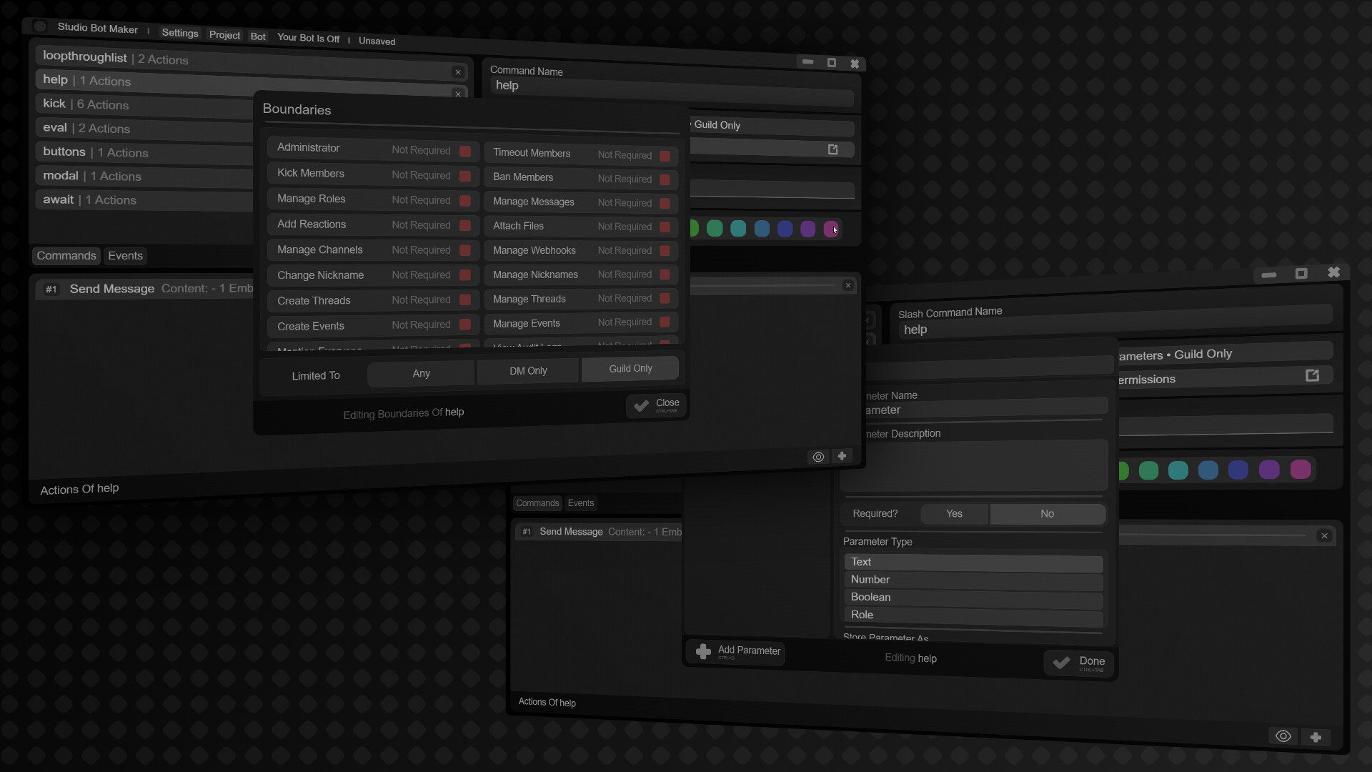Image resolution: width=1372 pixels, height=772 pixels.
Task: Toggle Add Reactions permission requirement
Action: [465, 226]
